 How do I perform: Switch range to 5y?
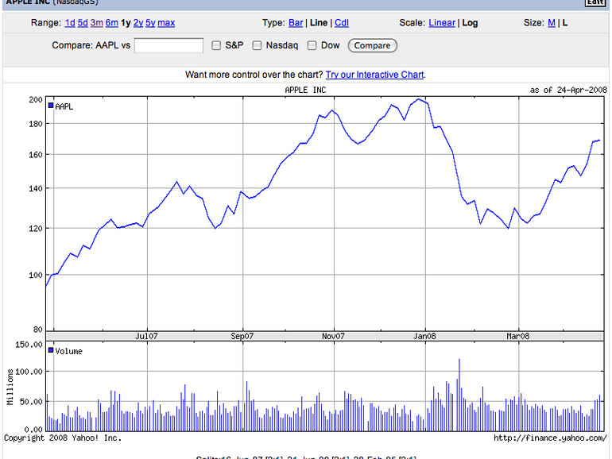tap(151, 23)
